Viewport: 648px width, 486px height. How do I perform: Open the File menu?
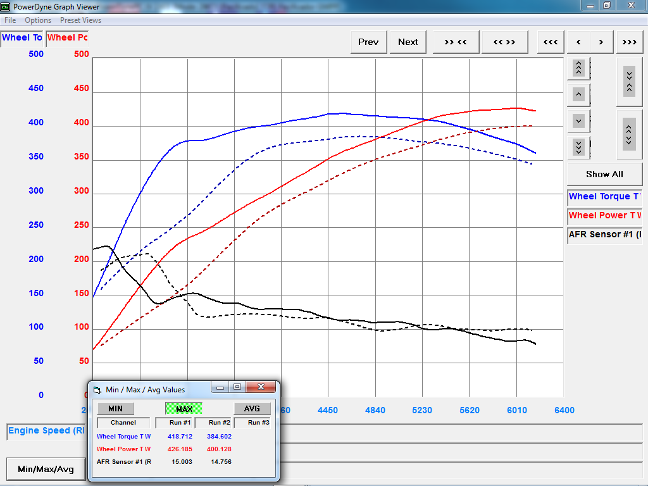point(10,20)
